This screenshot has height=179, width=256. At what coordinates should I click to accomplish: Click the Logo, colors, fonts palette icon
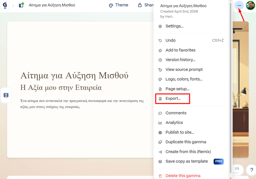[x=160, y=79]
